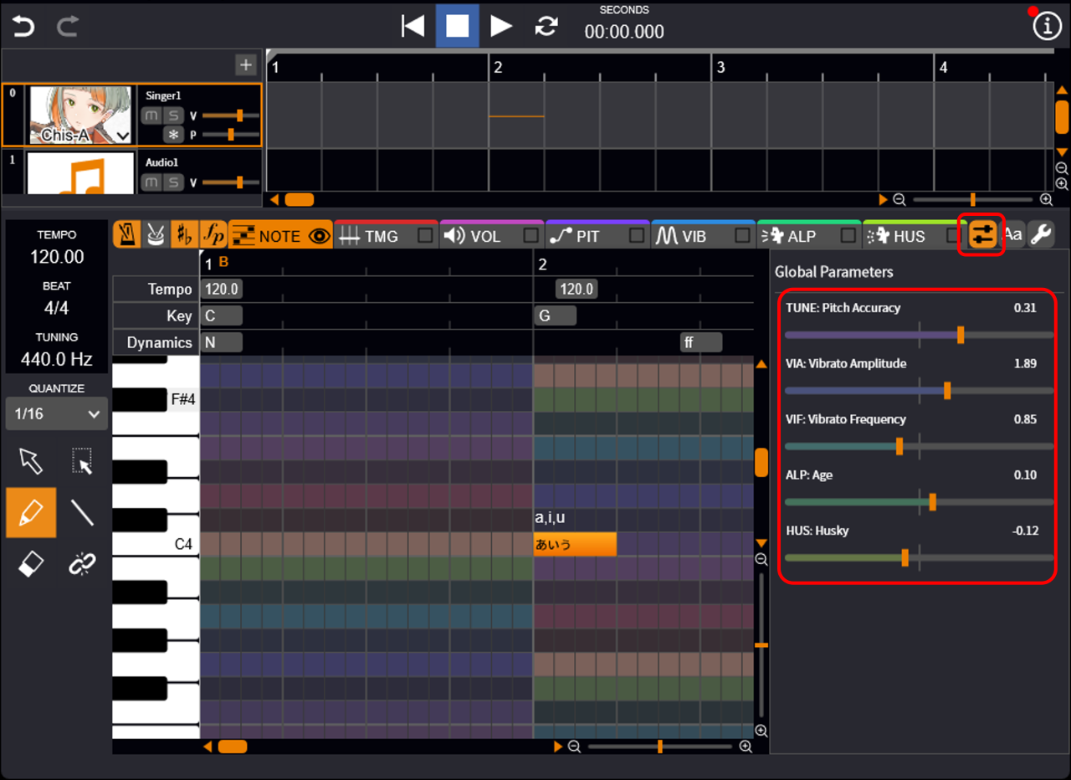1071x780 pixels.
Task: Open the info icon at top right
Action: [x=1047, y=26]
